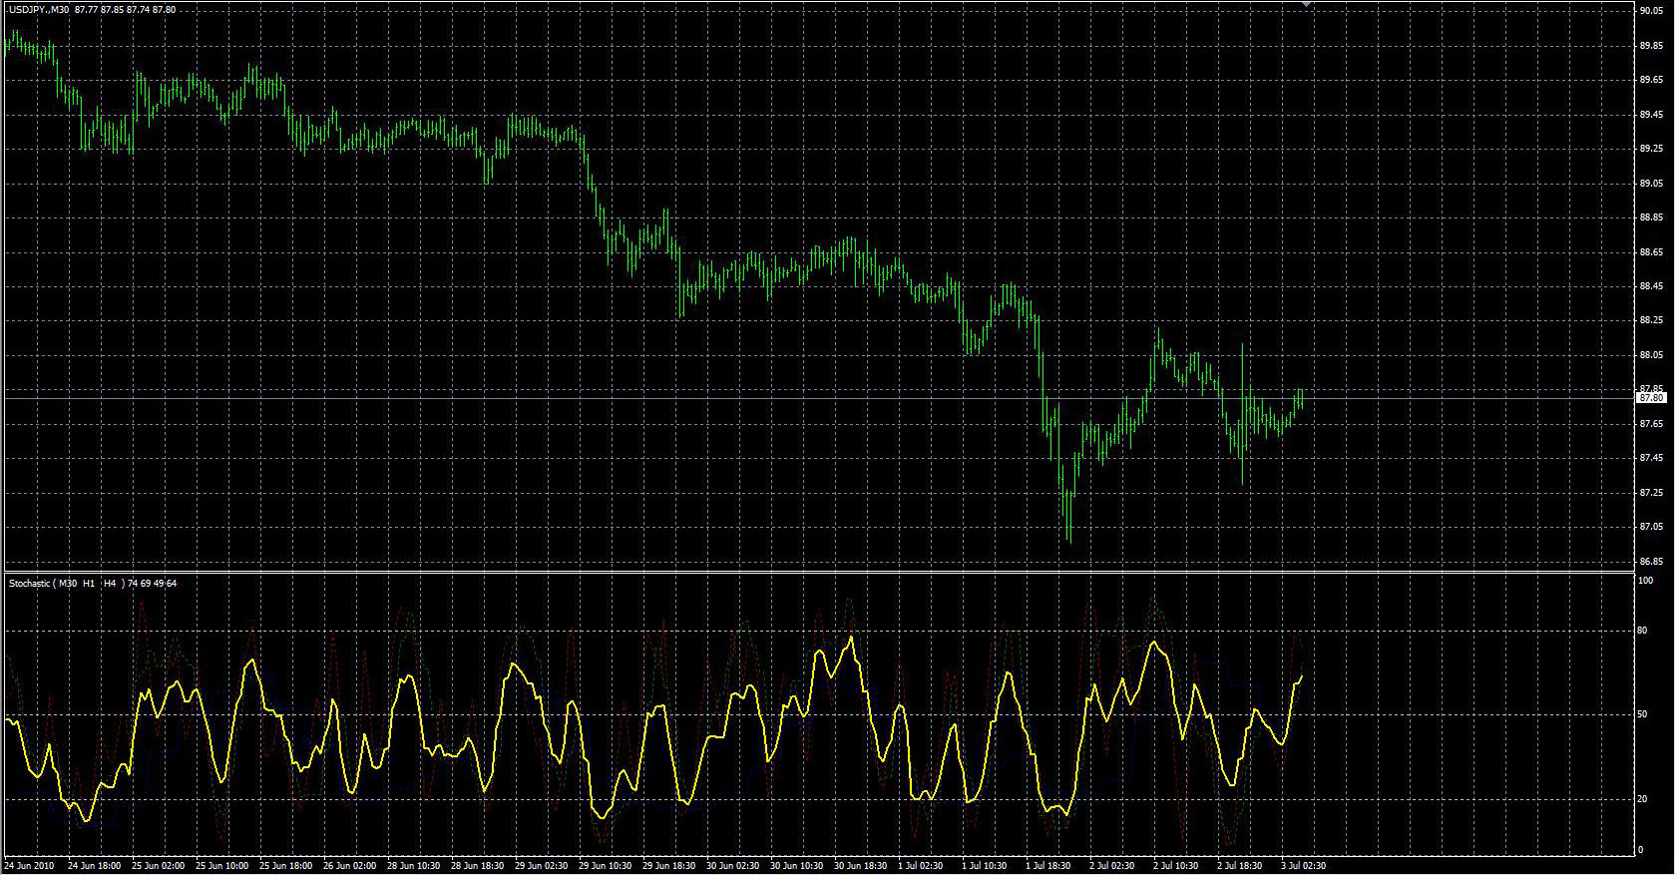Click the 25 Jun 18:00 time label
Image resolution: width=1676 pixels, height=875 pixels.
tap(285, 866)
